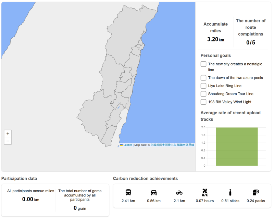Click the green bar in upload chart
274x218 pixels.
(237, 146)
